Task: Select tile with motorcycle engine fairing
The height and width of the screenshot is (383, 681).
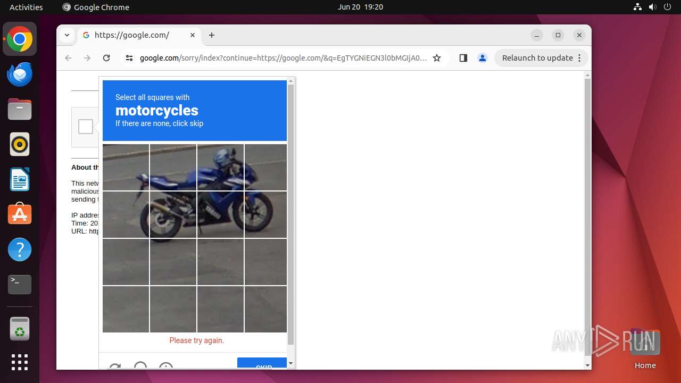Action: pos(220,214)
